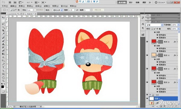
Task: Open the layer blend mode dropdown
Action: click(x=154, y=25)
